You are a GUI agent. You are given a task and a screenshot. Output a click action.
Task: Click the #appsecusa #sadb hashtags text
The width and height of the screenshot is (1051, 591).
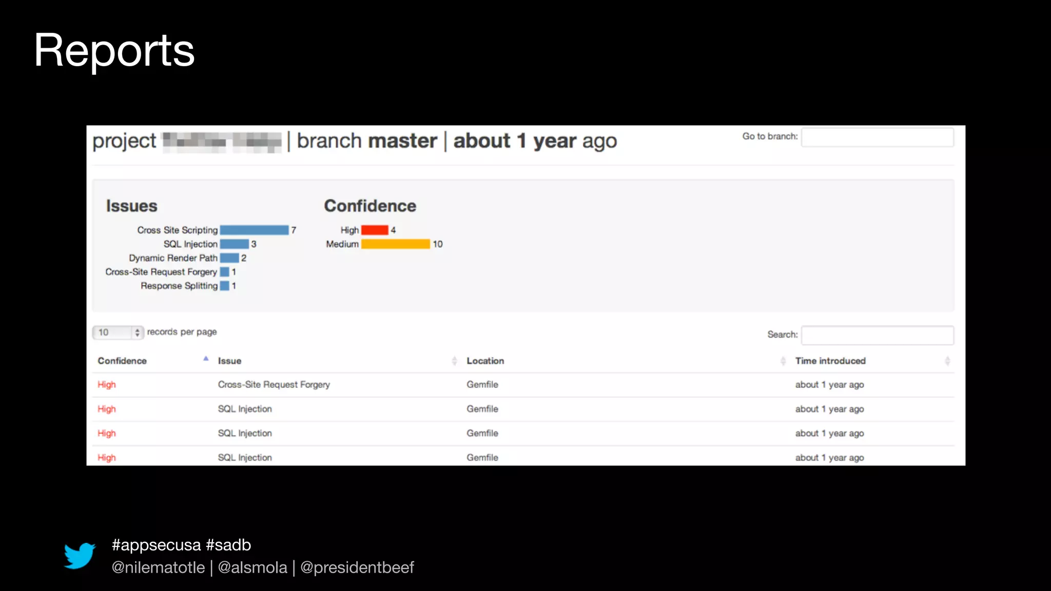pos(181,545)
